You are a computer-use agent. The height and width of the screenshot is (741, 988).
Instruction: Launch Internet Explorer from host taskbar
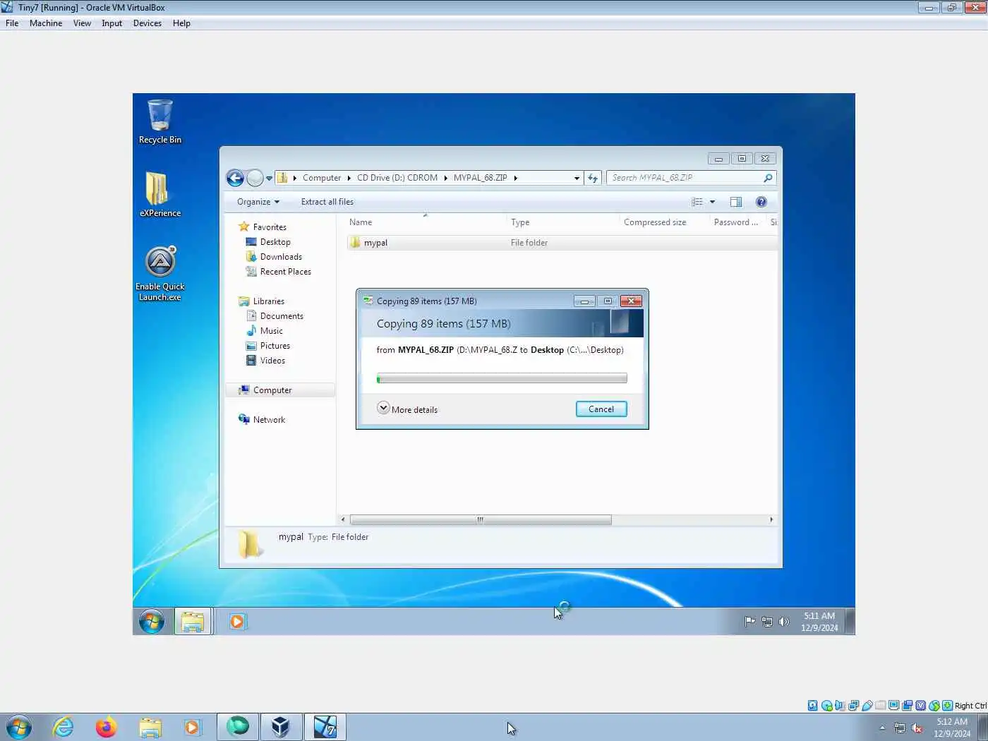pos(64,727)
